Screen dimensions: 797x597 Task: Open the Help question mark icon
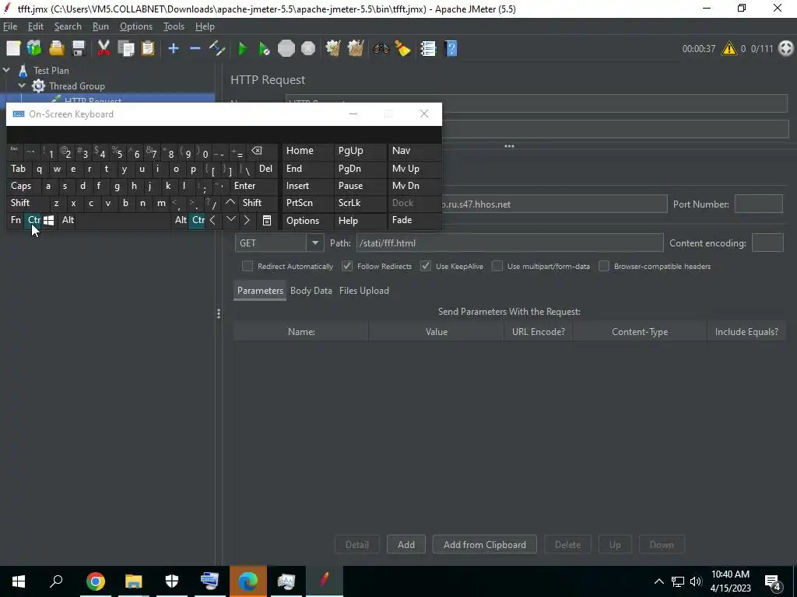[x=451, y=49]
